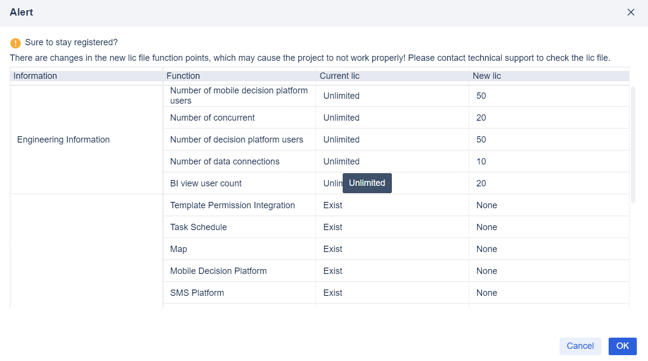
Task: Select the SMS Platform row
Action: pos(197,292)
